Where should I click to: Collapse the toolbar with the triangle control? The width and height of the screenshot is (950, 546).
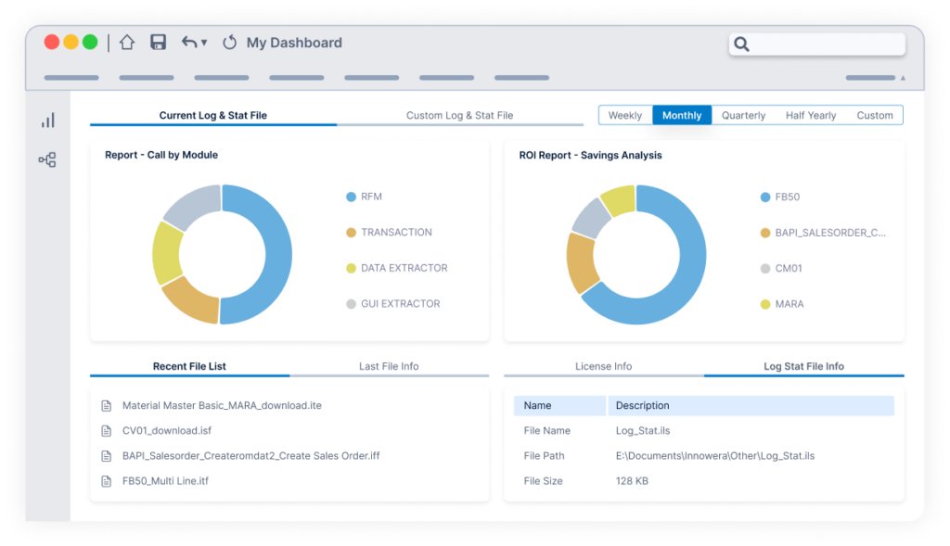coord(902,78)
